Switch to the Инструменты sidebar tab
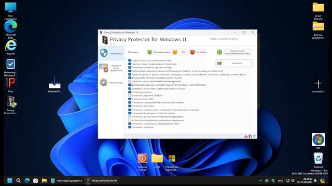 coord(112,83)
